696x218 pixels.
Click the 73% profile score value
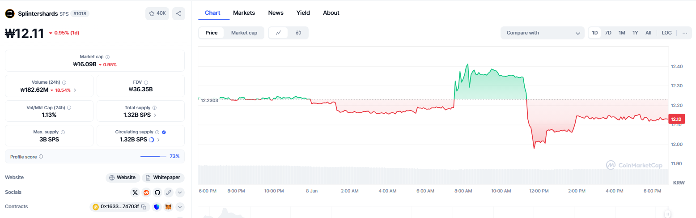pos(174,157)
